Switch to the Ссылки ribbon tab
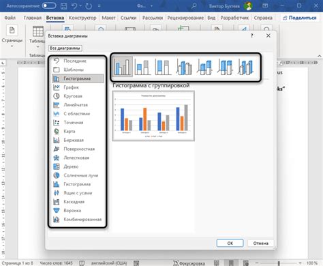The image size is (323, 266). tap(128, 18)
